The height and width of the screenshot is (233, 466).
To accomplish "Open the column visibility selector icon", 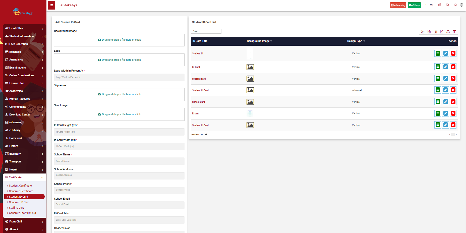I will (x=454, y=32).
